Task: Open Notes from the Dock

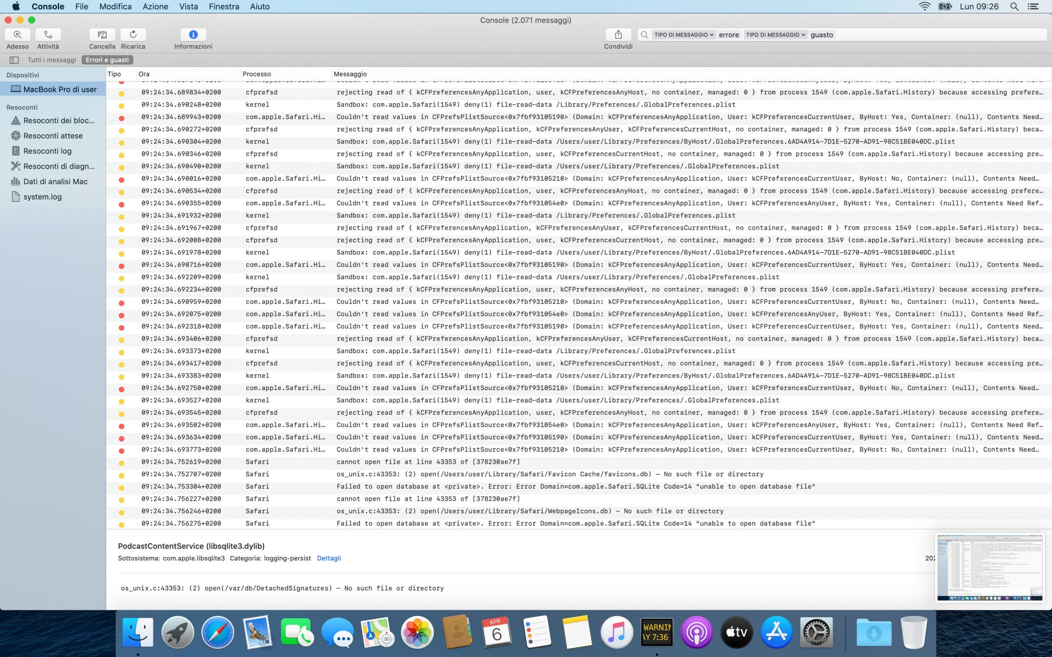Action: [x=577, y=632]
